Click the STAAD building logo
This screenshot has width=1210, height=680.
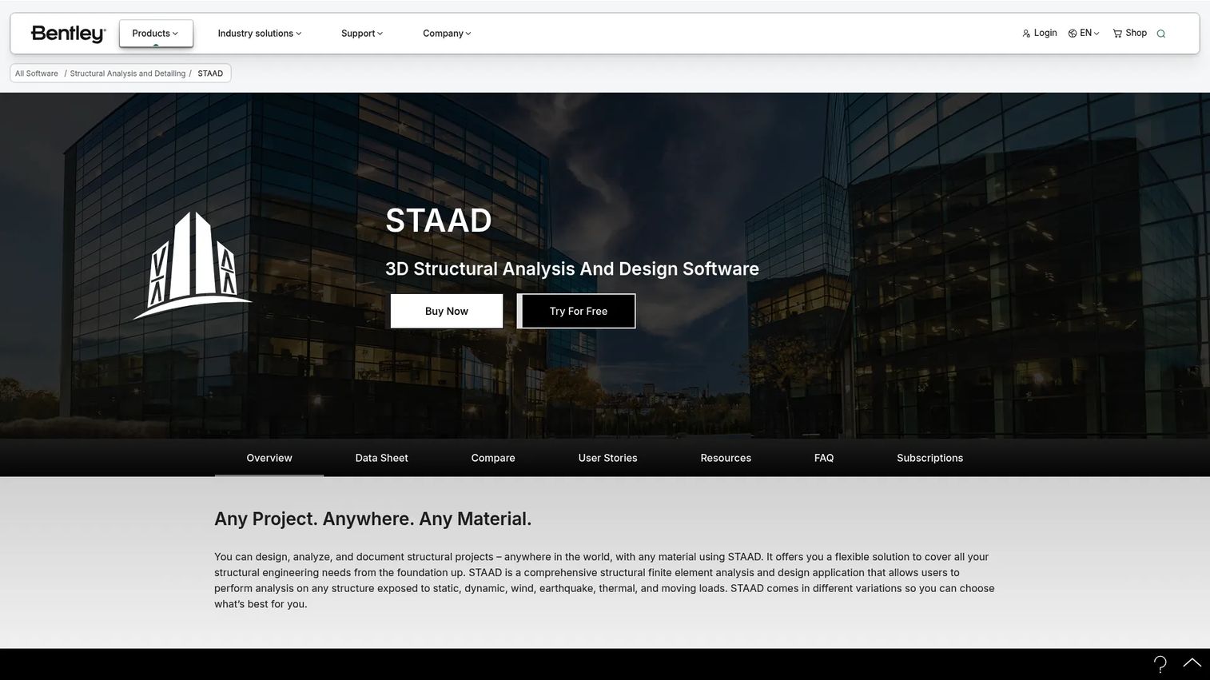tap(193, 265)
